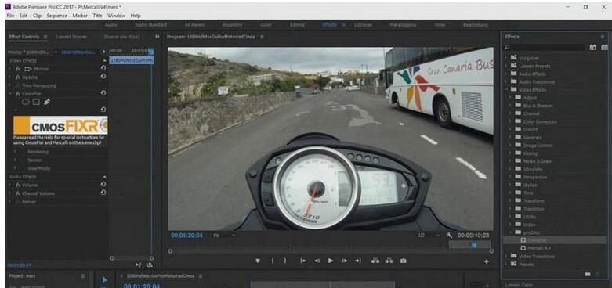612x288 pixels.
Task: Expand the Rendering settings group
Action: coord(15,152)
